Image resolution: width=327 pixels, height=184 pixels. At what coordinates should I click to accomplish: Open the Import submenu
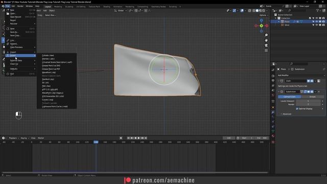[20, 52]
